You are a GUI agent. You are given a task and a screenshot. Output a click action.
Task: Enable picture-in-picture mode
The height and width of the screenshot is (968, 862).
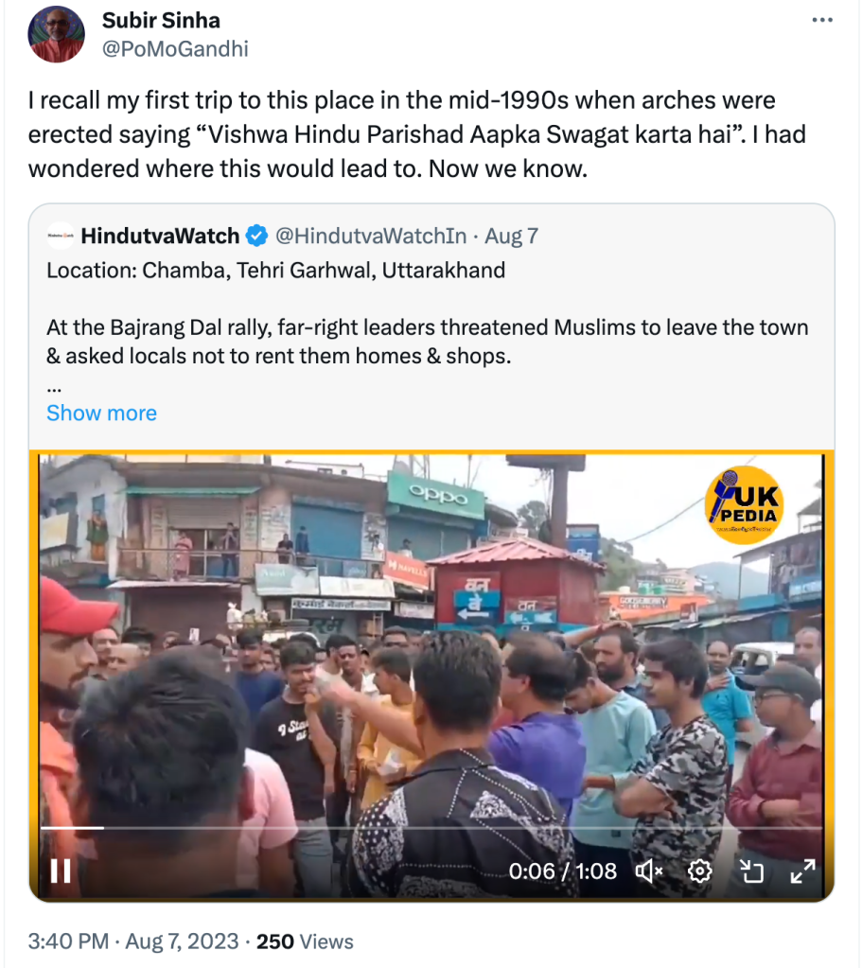coord(750,871)
